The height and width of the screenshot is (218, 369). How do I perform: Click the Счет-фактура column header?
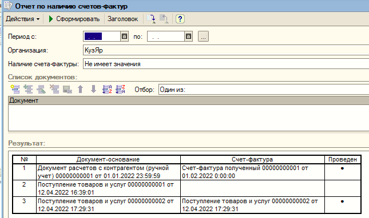[252, 159]
